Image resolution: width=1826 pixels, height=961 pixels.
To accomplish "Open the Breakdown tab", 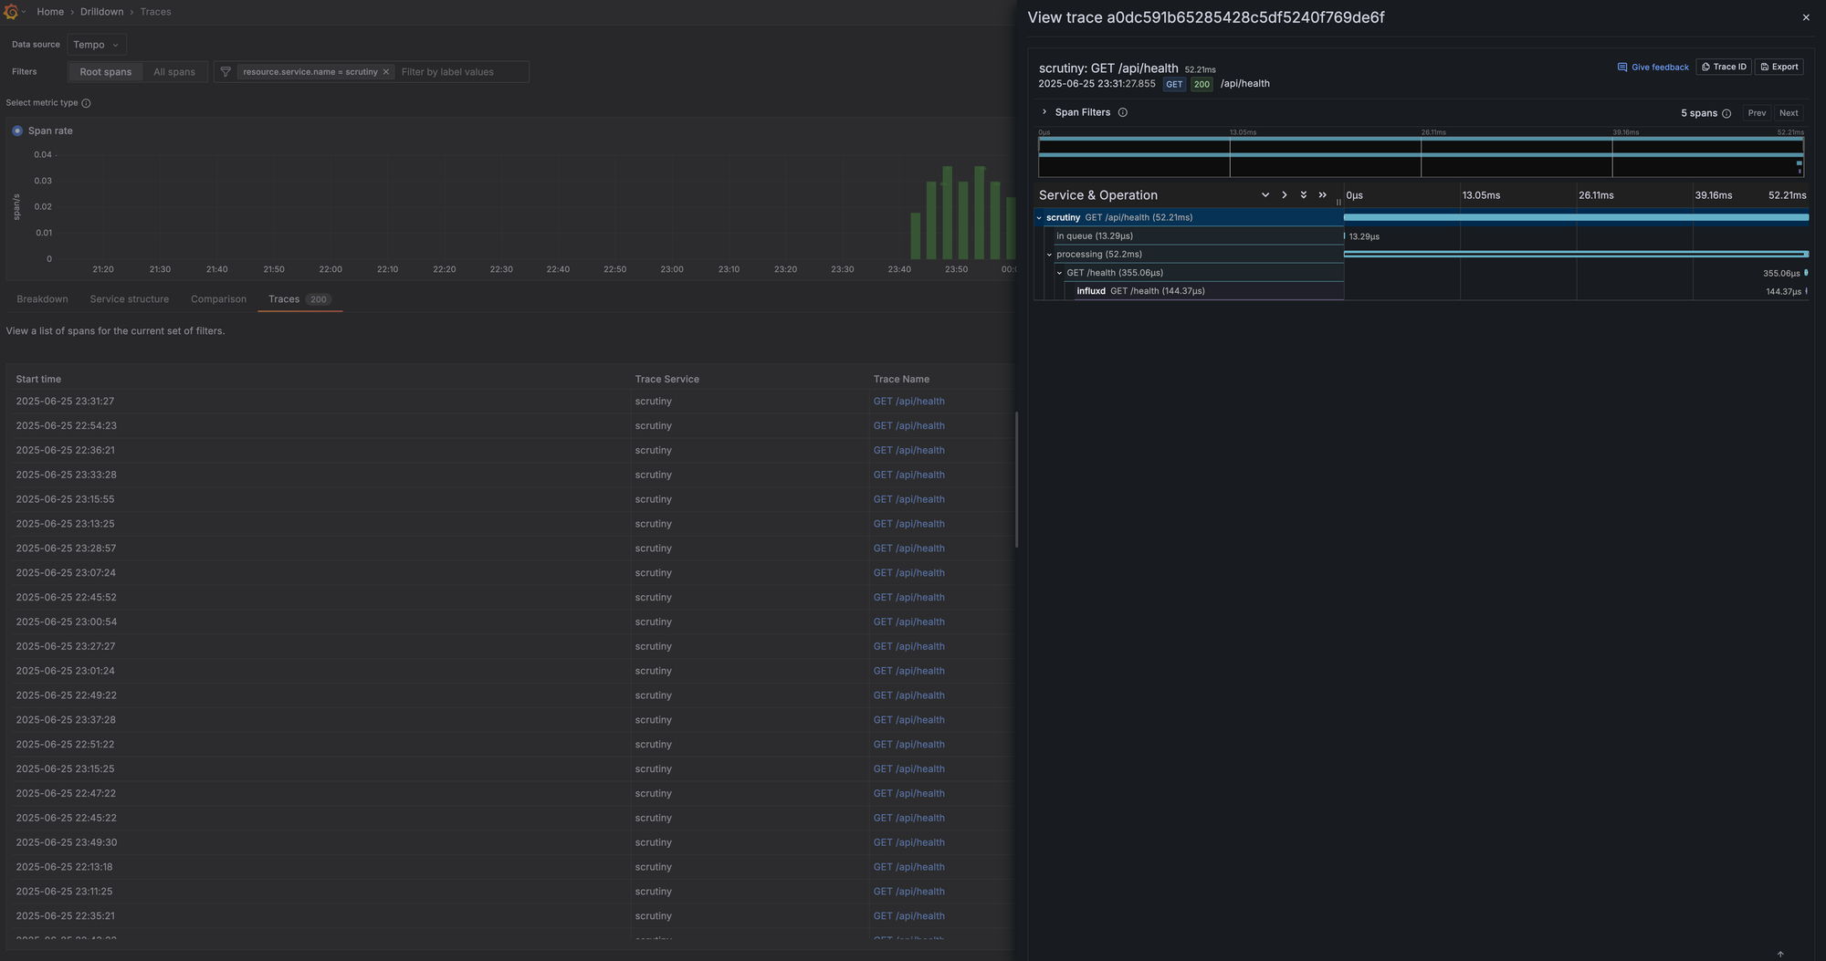I will 42,299.
